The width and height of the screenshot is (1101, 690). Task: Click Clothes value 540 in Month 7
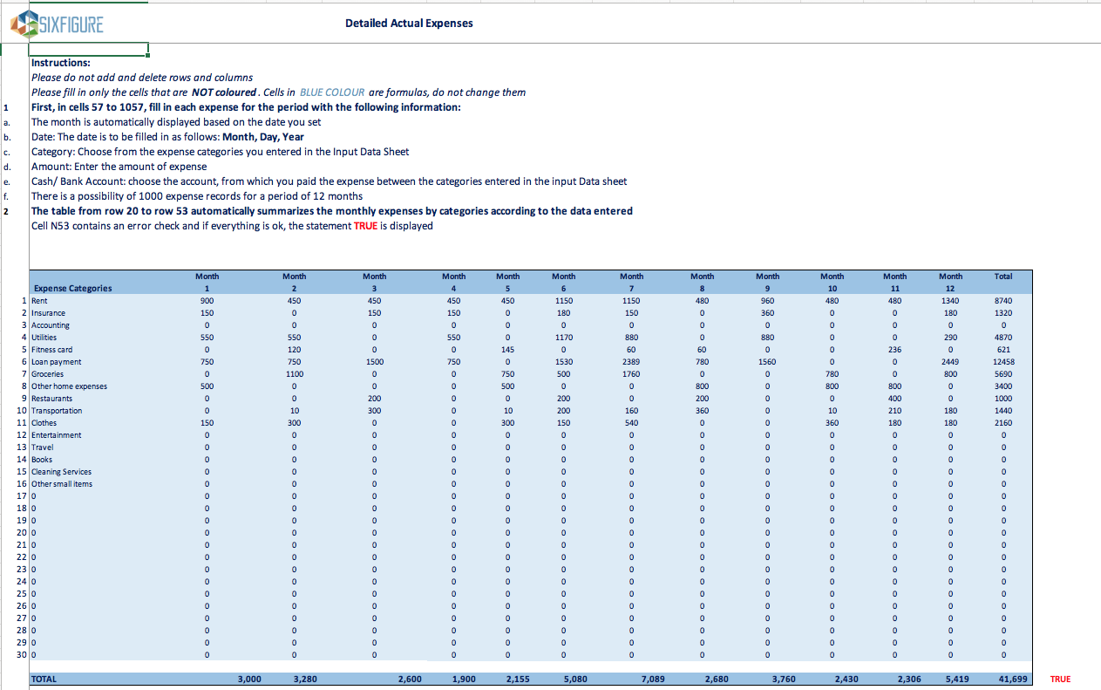coord(632,423)
